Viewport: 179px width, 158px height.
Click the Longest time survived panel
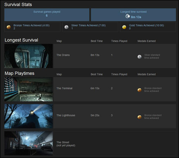pos(133,15)
